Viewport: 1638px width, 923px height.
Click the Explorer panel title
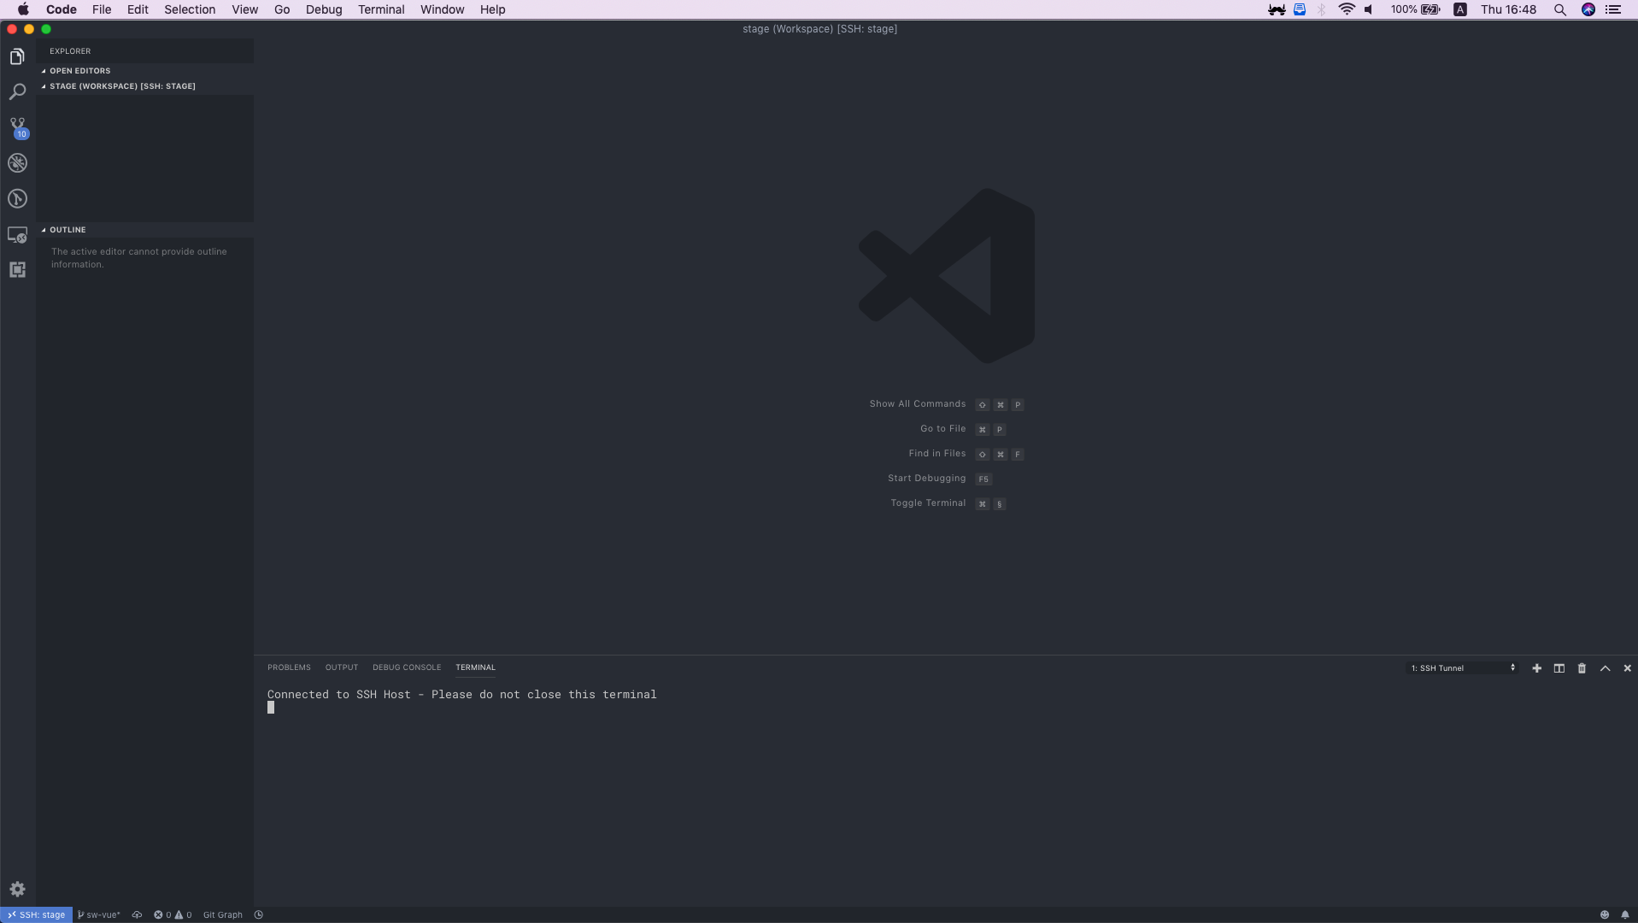coord(70,51)
